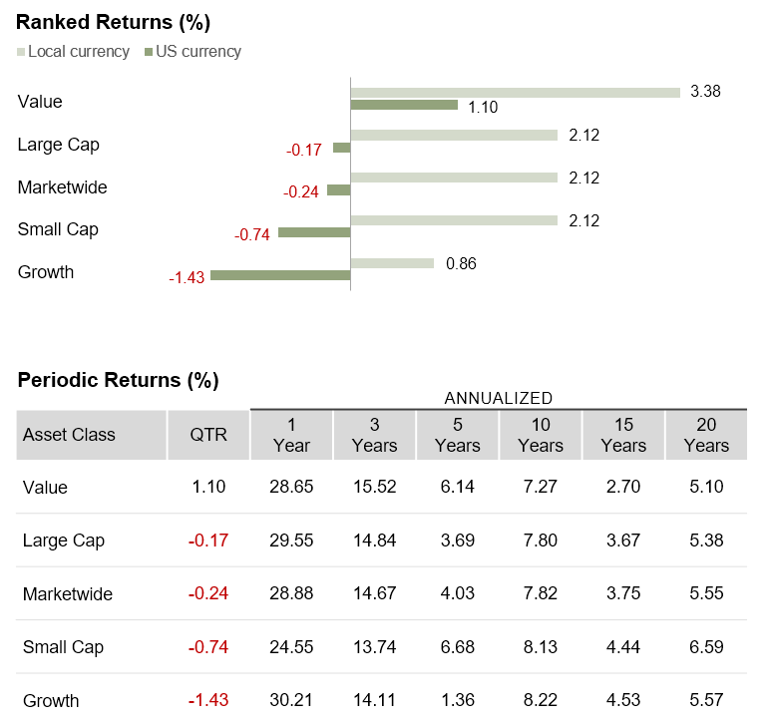Click the Large Cap local currency bar
770x725 pixels.
click(454, 135)
